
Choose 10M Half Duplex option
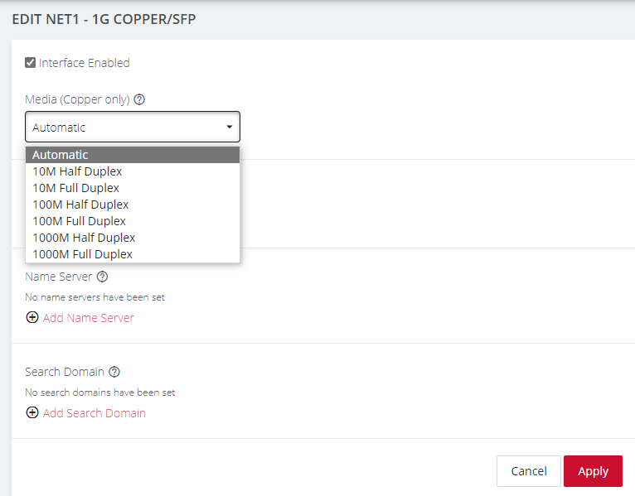coord(77,171)
